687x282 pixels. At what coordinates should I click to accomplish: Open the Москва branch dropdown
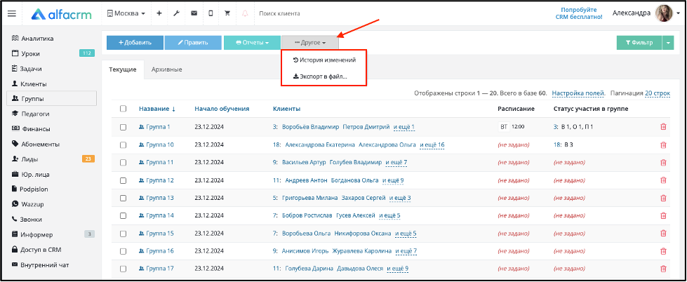pyautogui.click(x=126, y=13)
